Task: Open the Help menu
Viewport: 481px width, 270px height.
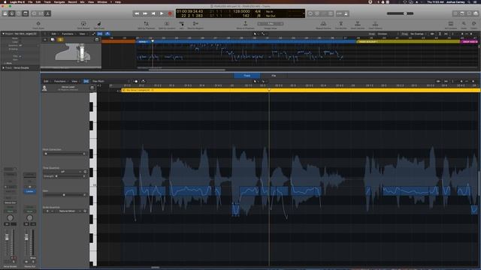Action: pyautogui.click(x=118, y=1)
